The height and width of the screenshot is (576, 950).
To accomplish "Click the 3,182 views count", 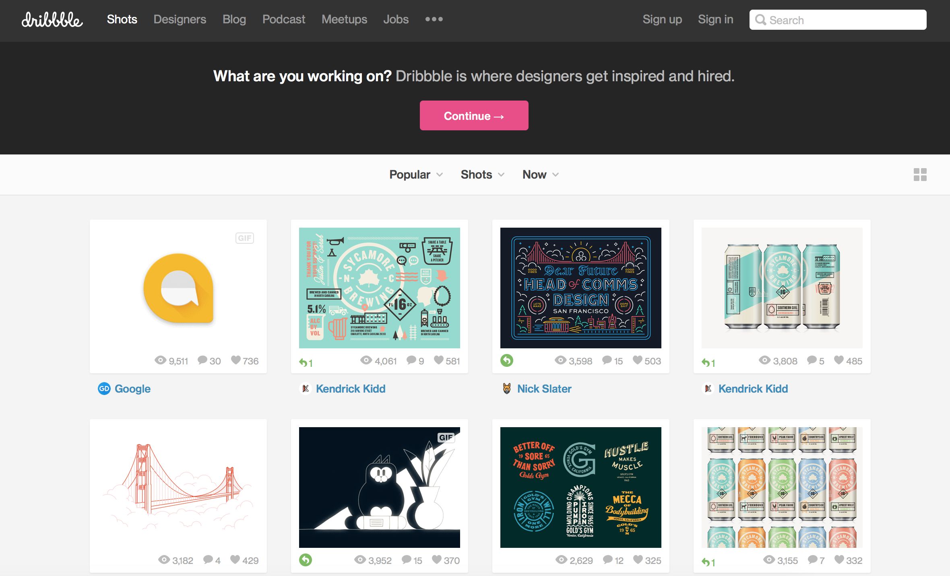I will click(183, 561).
